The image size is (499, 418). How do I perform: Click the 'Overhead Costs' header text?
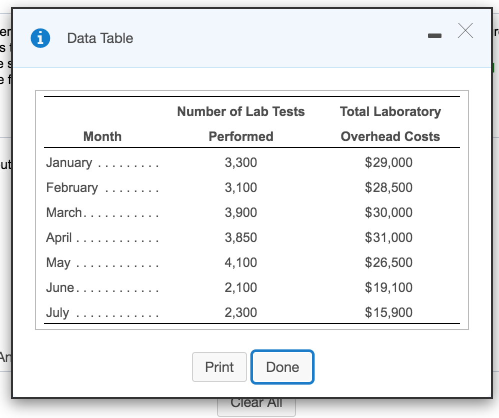[x=390, y=136]
